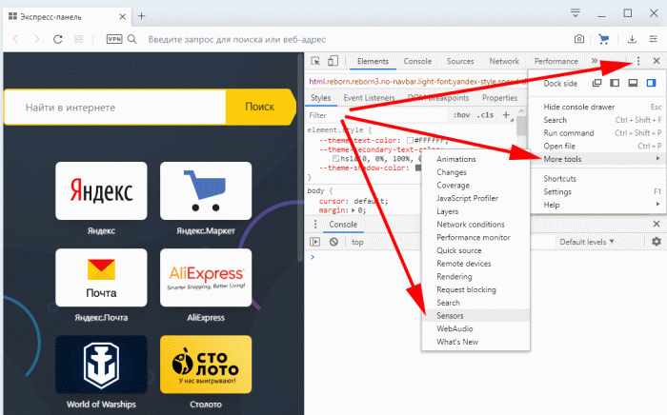Click the snapshot camera icon
667x415 pixels.
click(x=579, y=39)
